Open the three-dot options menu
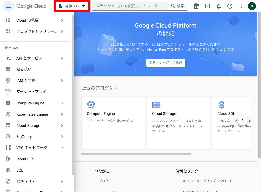 [241, 6]
